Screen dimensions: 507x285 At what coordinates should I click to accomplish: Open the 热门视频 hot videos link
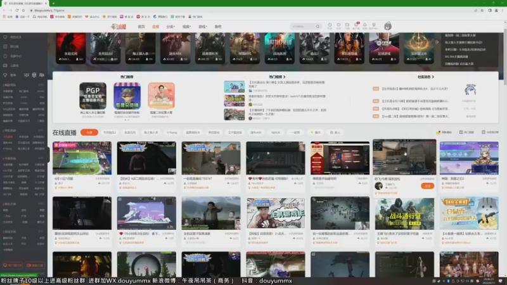[277, 77]
